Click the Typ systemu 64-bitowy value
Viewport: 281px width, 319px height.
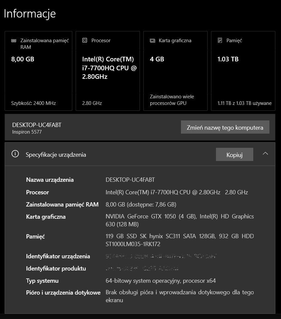[x=161, y=281]
